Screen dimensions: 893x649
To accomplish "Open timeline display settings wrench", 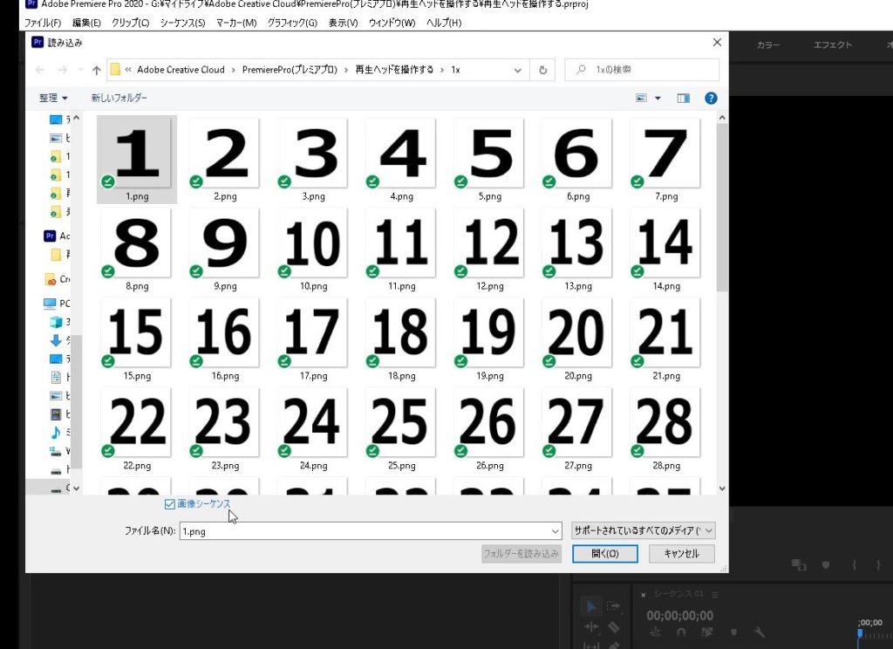I will (760, 632).
